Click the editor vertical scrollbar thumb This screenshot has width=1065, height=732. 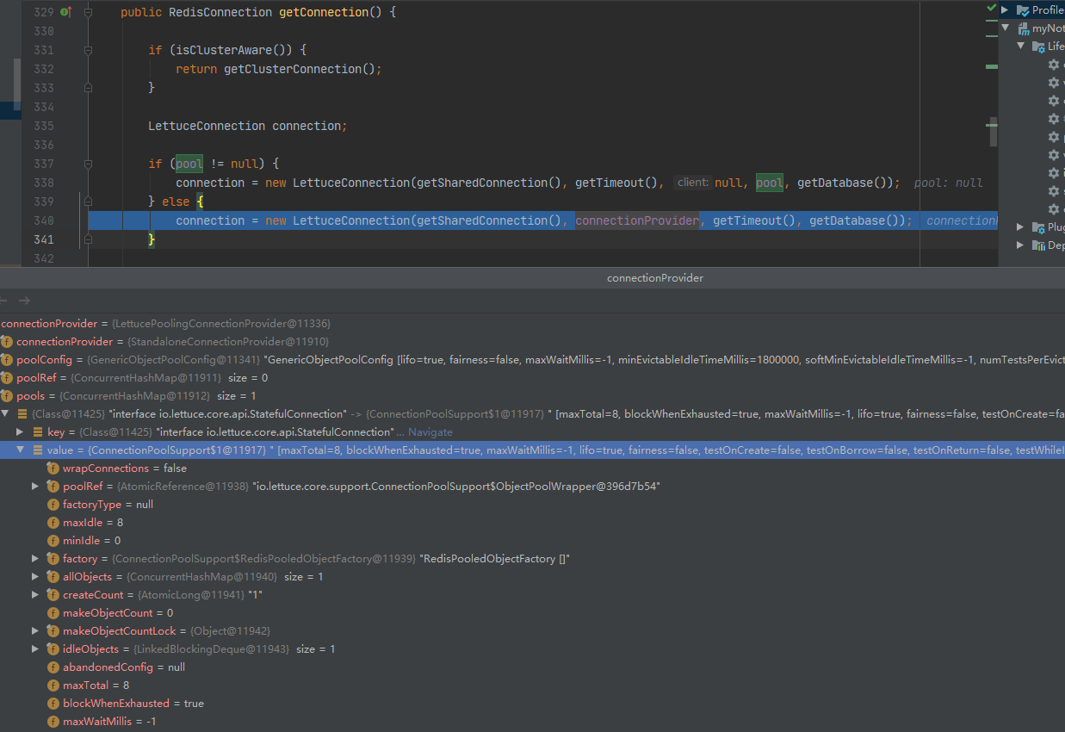point(993,132)
